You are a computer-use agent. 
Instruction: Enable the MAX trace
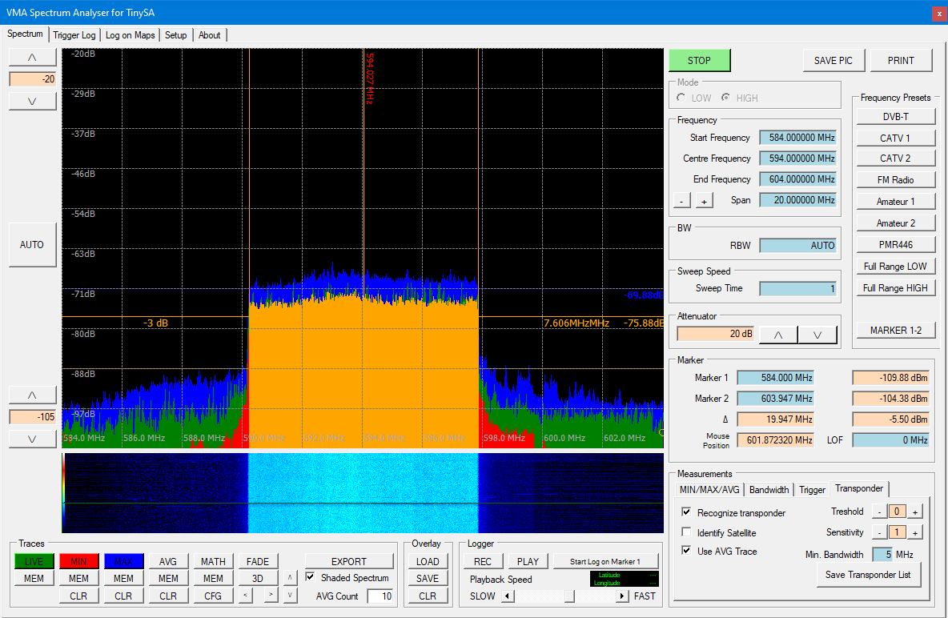pyautogui.click(x=123, y=561)
